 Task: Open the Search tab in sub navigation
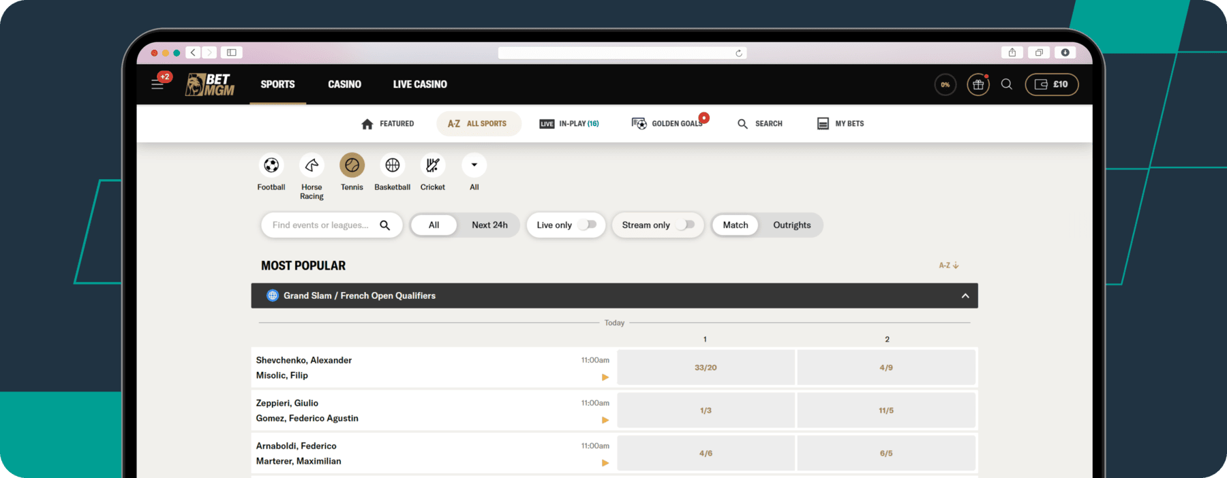(760, 124)
